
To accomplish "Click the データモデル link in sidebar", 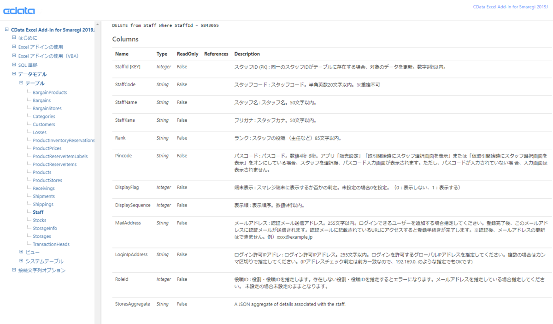I will [32, 74].
